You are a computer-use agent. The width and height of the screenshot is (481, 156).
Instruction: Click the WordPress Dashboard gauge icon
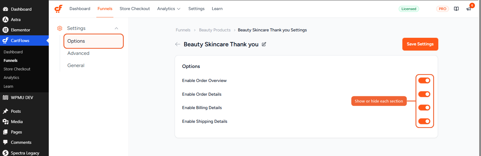pyautogui.click(x=5, y=9)
